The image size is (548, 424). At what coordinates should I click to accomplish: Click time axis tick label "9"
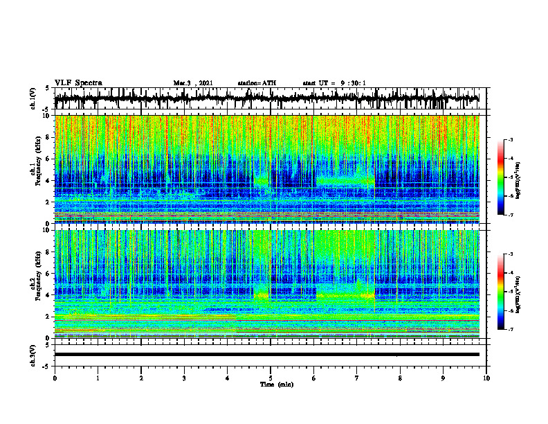click(x=443, y=378)
